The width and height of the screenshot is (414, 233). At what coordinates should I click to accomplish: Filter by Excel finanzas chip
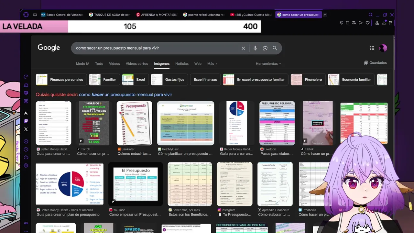coord(205,80)
